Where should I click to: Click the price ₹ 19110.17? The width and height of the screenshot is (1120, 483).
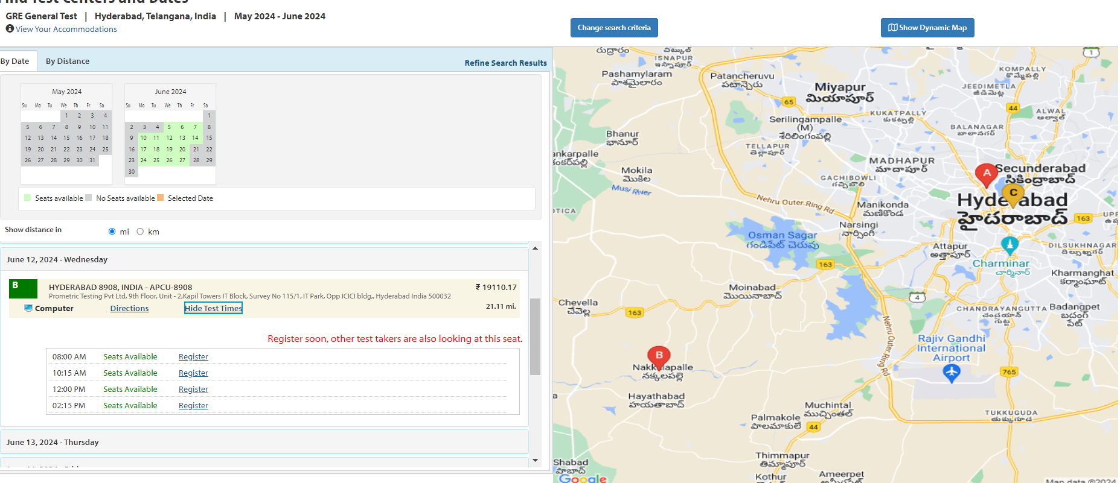pos(496,288)
